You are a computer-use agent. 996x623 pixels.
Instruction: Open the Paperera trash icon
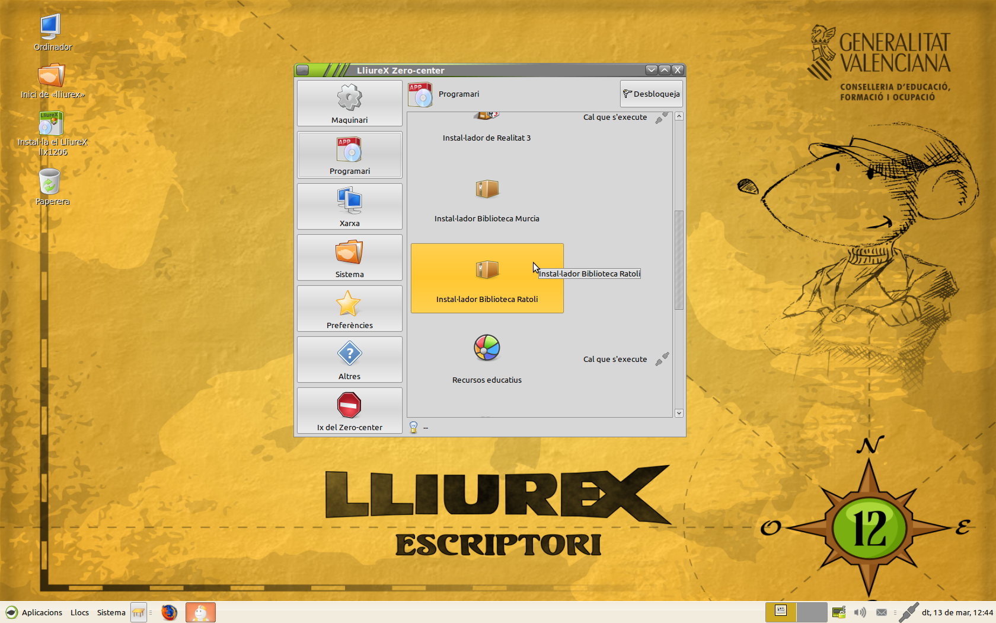[x=49, y=181]
